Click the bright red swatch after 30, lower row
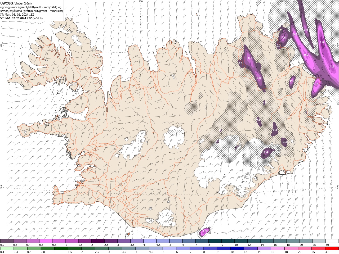This screenshot has width=339, height=254. click(x=332, y=248)
